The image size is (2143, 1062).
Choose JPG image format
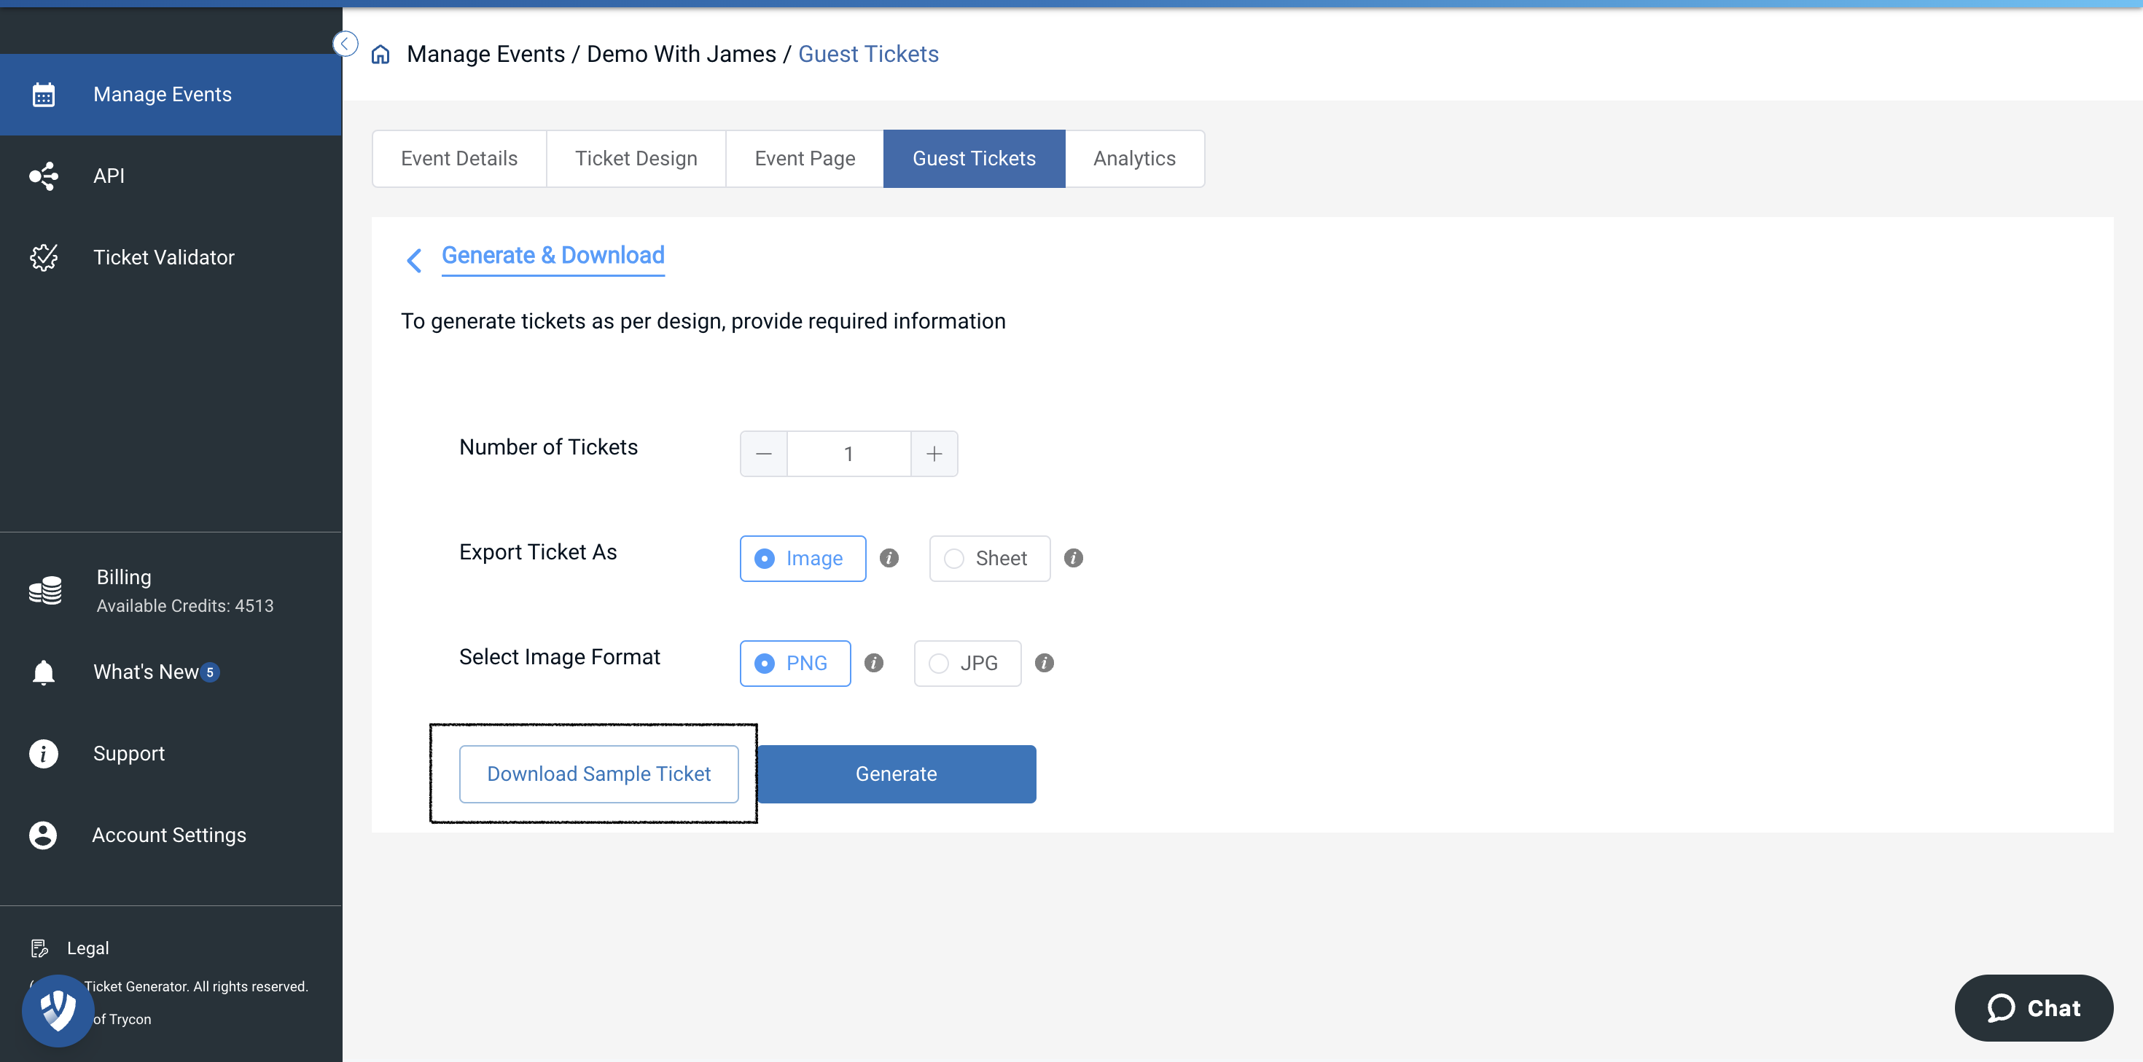pyautogui.click(x=967, y=664)
